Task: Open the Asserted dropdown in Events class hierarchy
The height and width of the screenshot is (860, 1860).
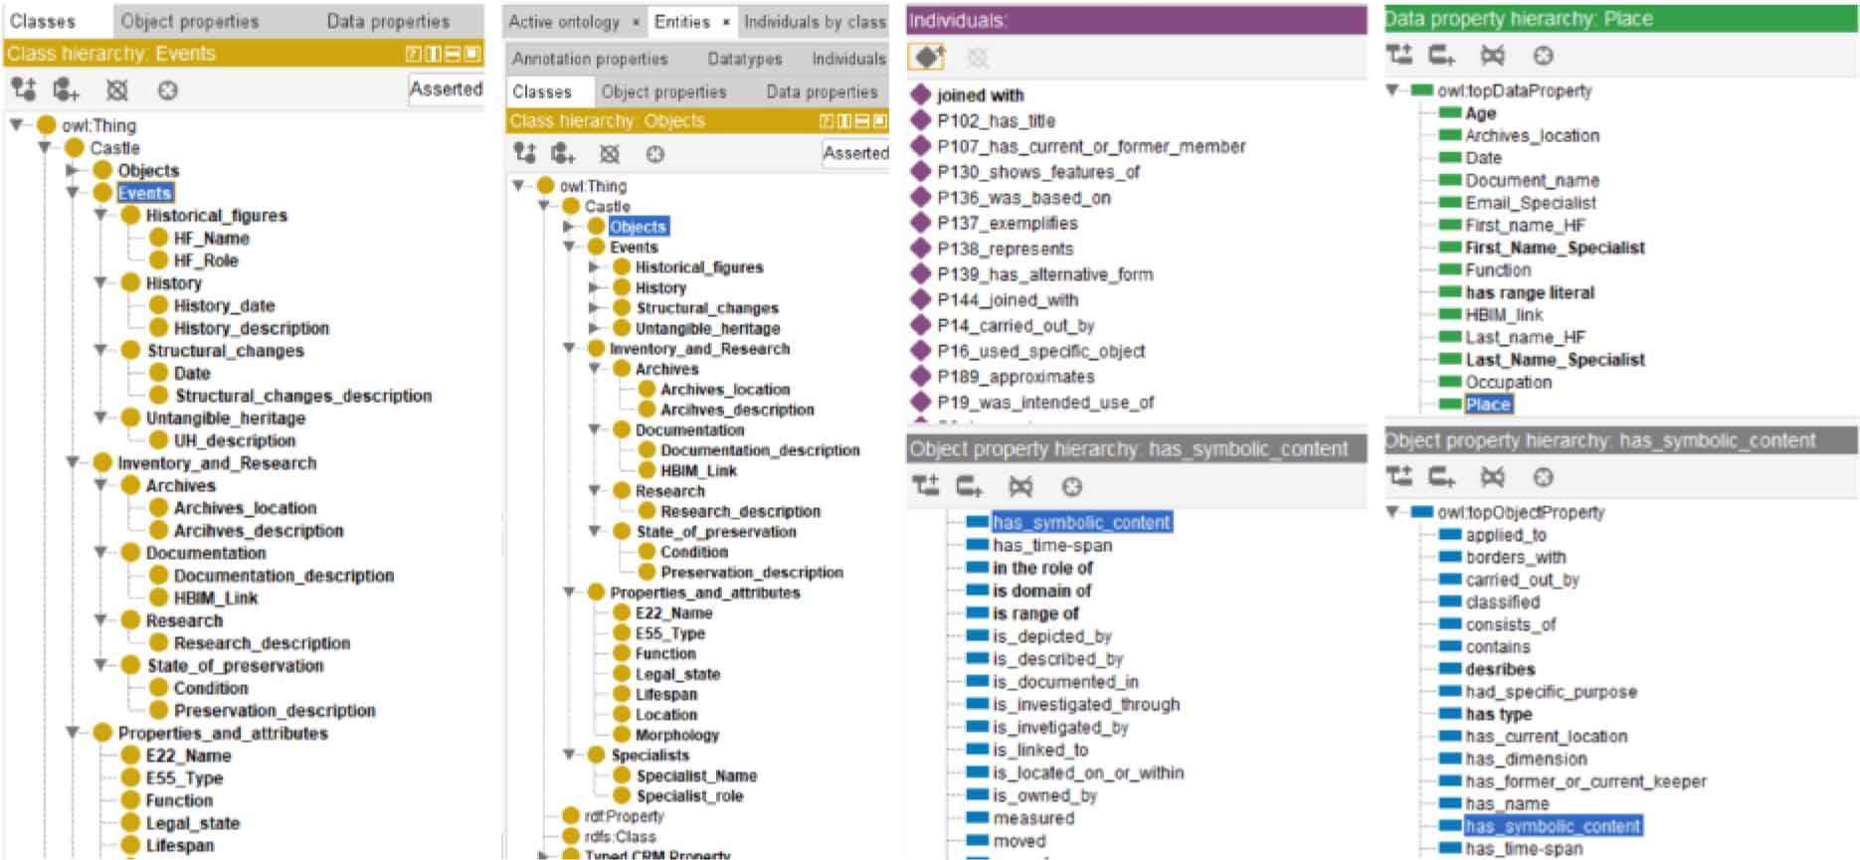Action: click(445, 89)
